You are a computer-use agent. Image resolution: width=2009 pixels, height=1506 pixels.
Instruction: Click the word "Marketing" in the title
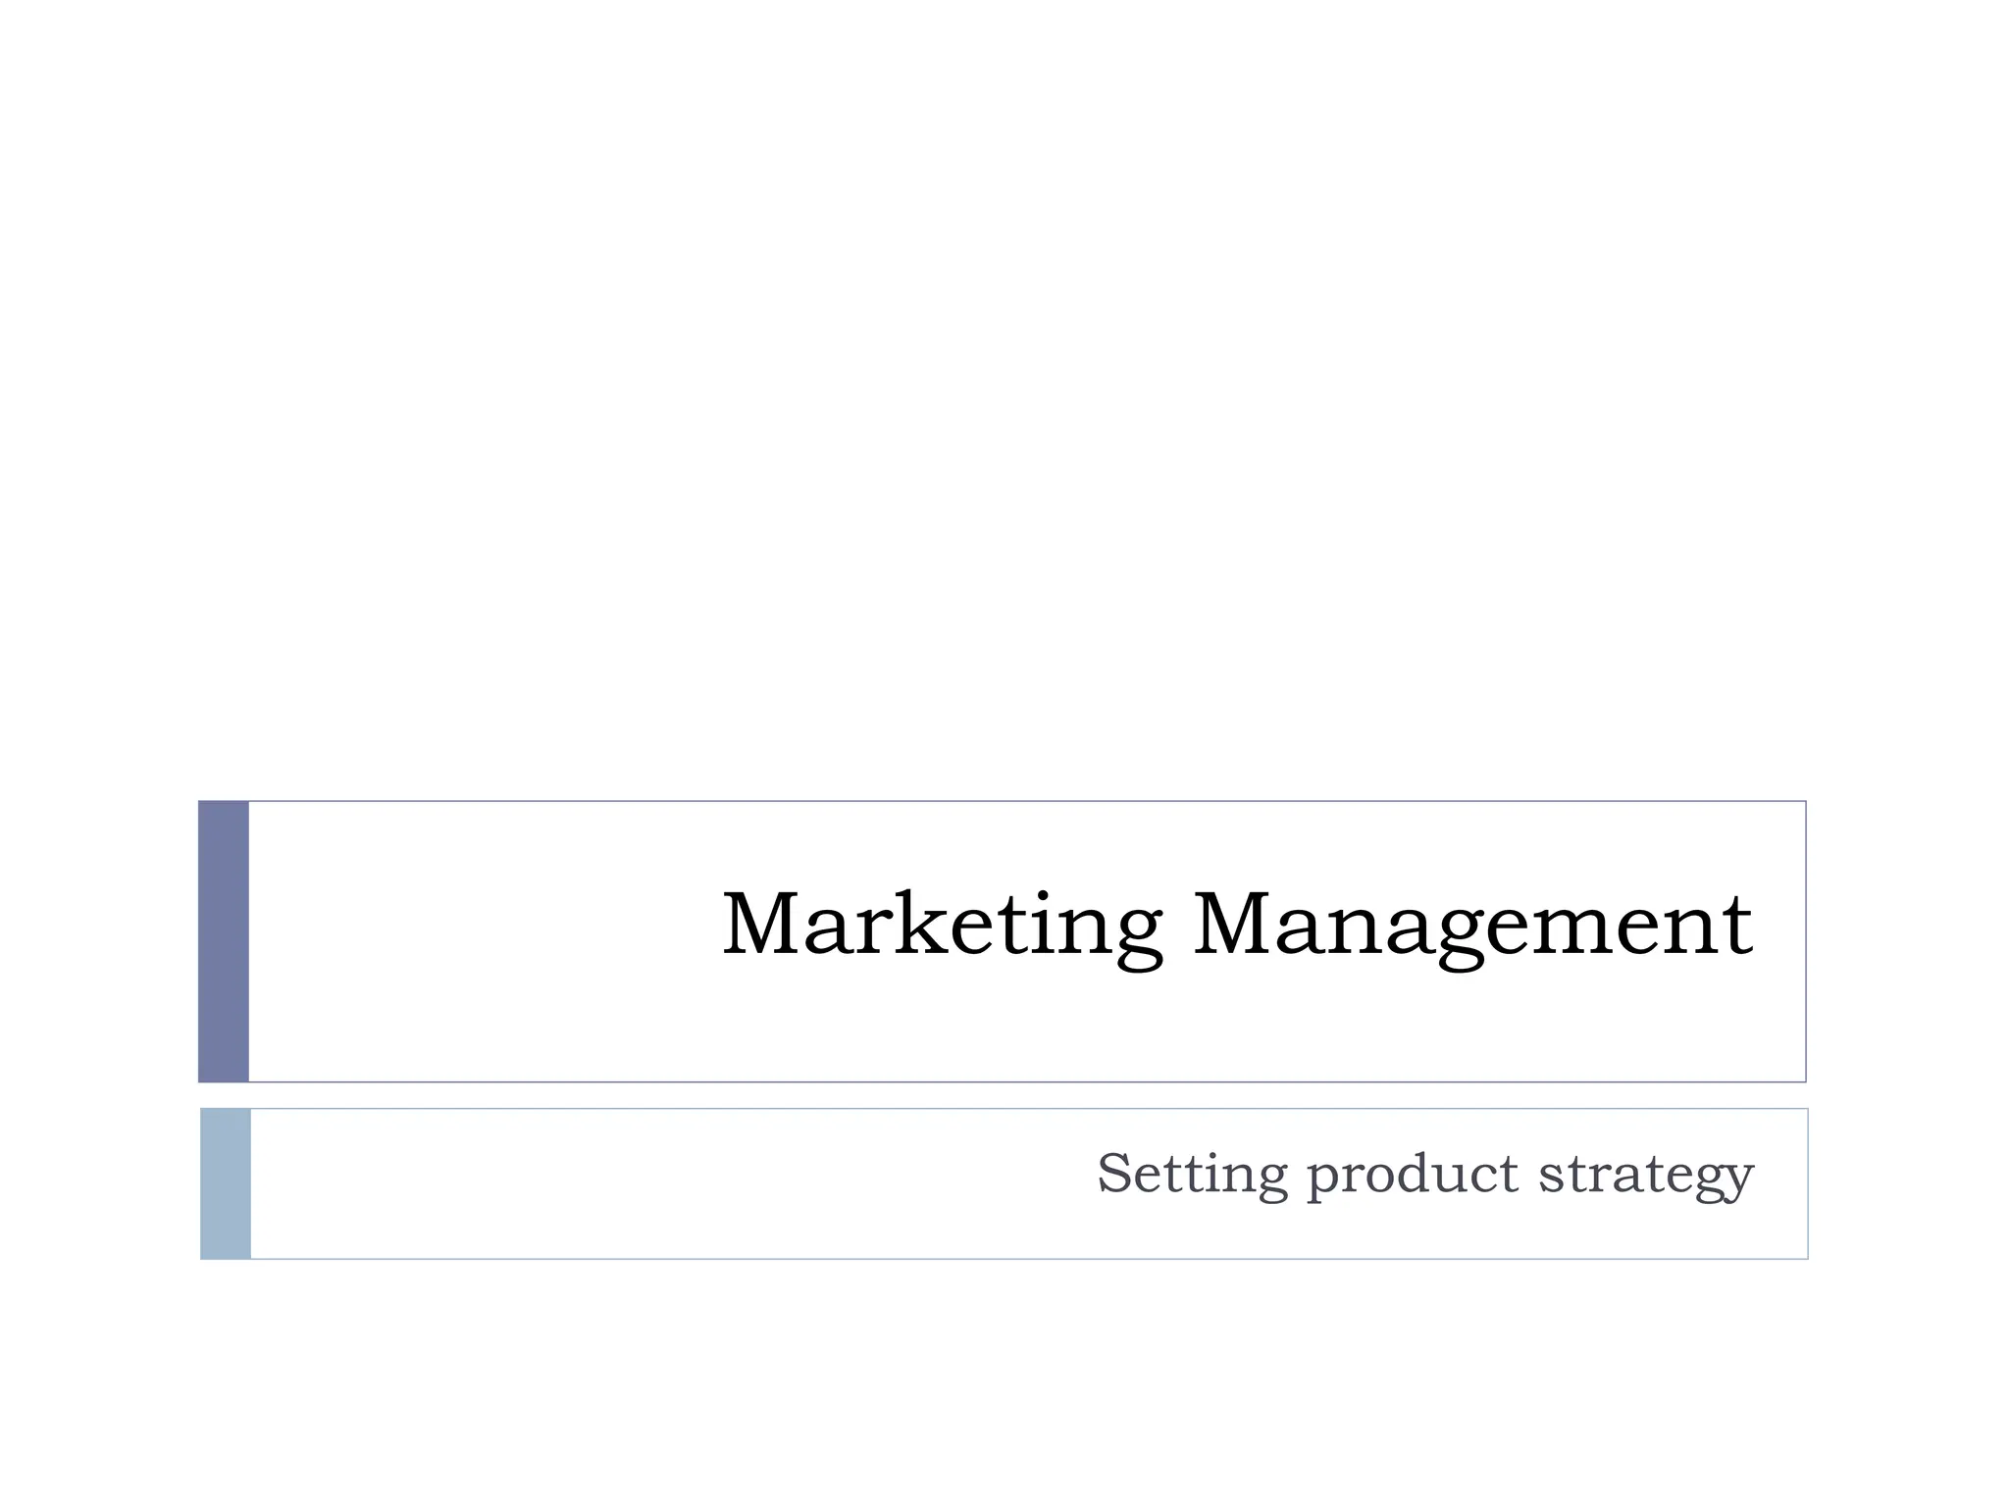[x=942, y=925]
